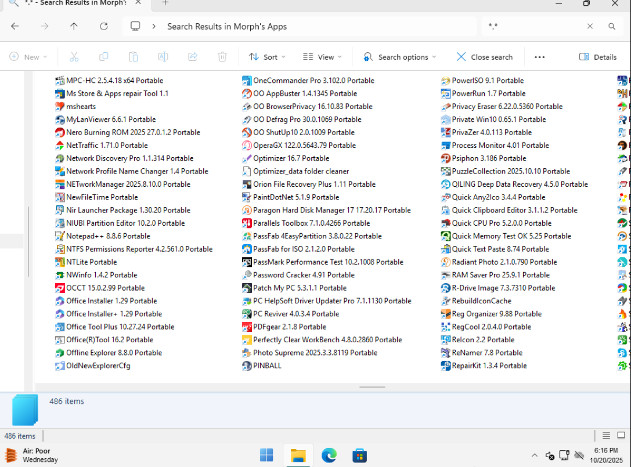Open the See more ellipsis menu

click(539, 57)
